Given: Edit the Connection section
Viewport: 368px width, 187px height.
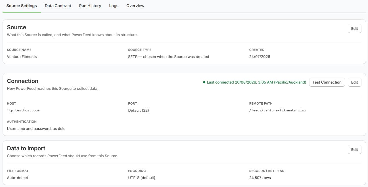Looking at the screenshot, I should coord(354,82).
